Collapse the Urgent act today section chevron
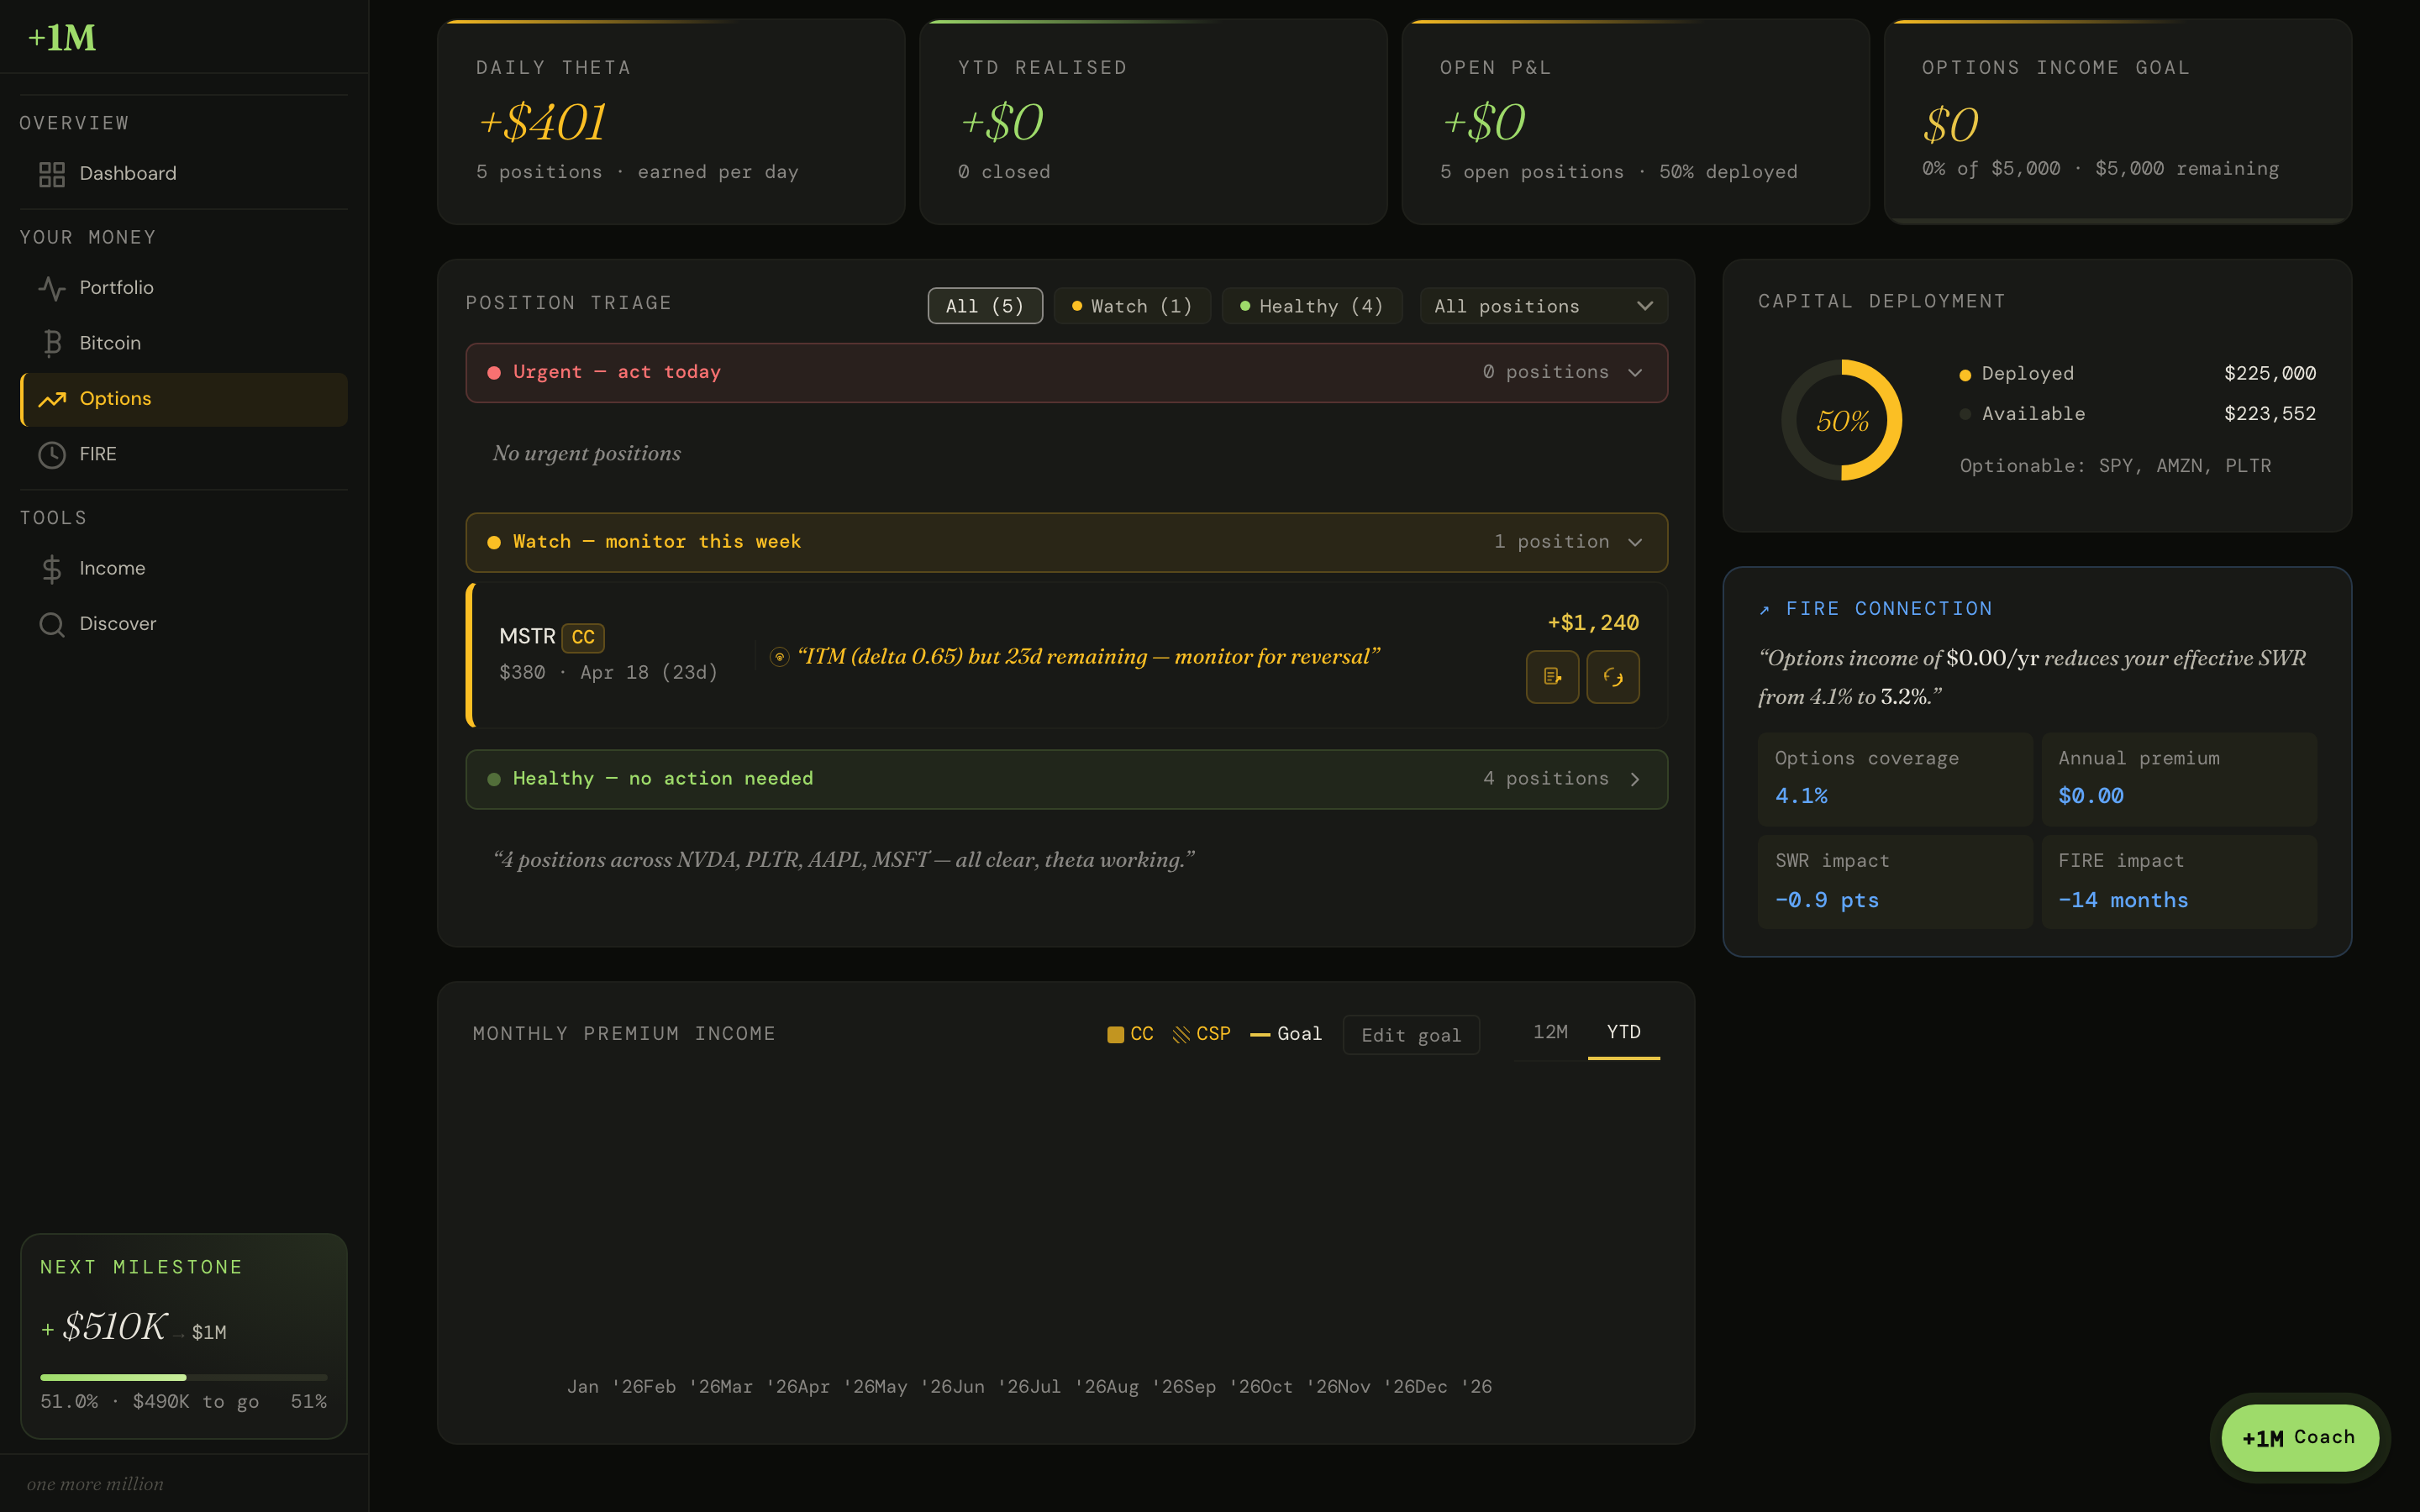 1635,373
